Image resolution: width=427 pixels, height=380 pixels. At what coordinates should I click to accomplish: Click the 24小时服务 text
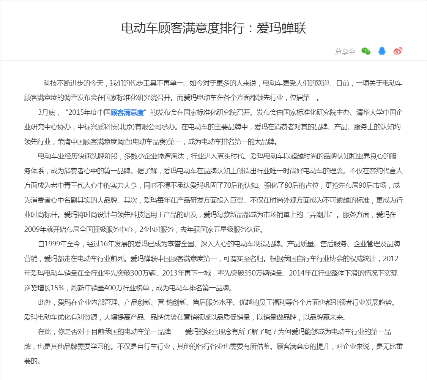pyautogui.click(x=156, y=230)
